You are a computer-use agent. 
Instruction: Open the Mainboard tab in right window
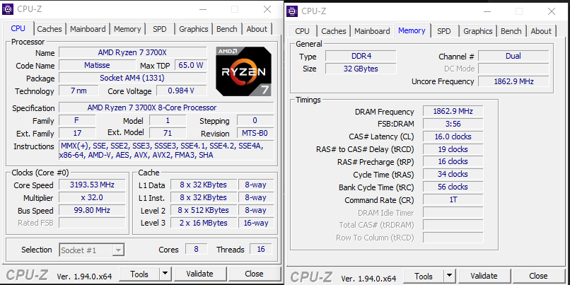(372, 31)
